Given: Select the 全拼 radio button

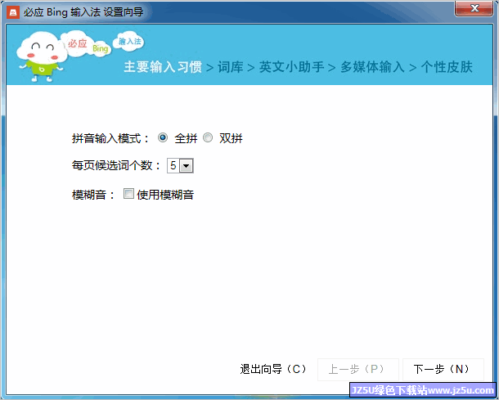Looking at the screenshot, I should tap(163, 137).
